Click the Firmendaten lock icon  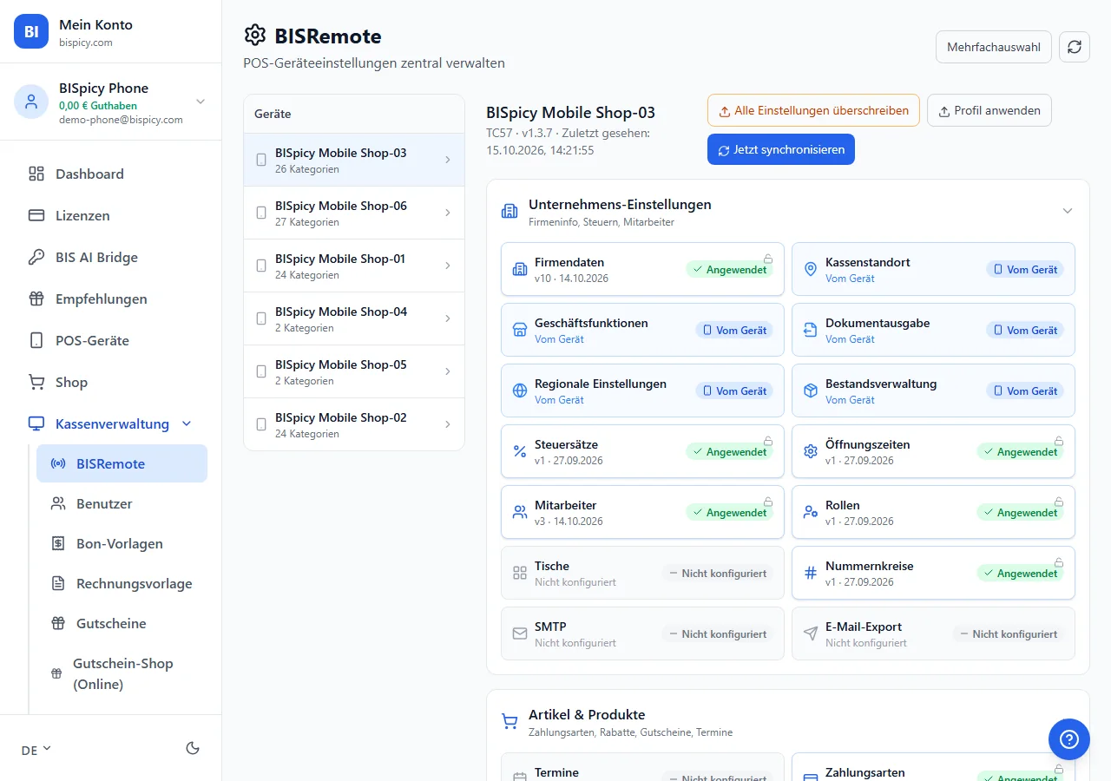768,258
